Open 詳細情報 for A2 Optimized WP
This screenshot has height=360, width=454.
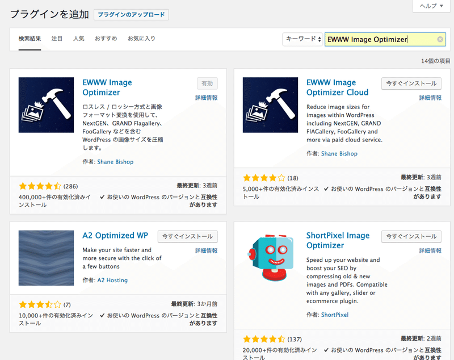click(207, 250)
